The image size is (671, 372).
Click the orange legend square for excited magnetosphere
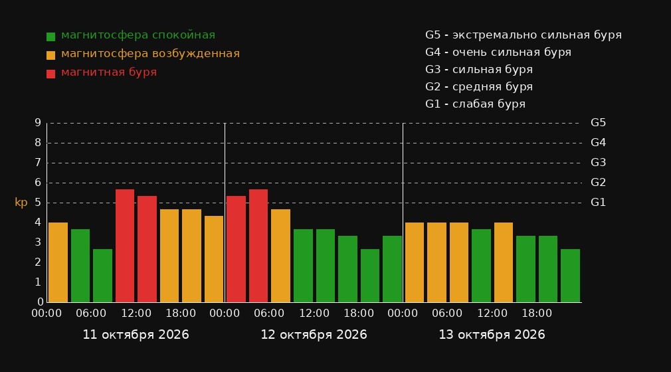pyautogui.click(x=50, y=55)
